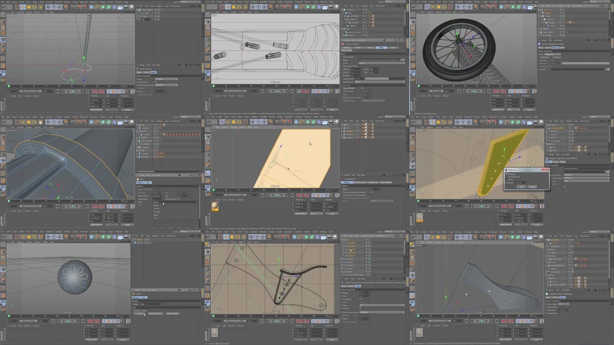Screen dimensions: 614x345
Task: Toggle Show Picture checkbox in wireframe blueprint window
Action: pyautogui.click(x=359, y=57)
